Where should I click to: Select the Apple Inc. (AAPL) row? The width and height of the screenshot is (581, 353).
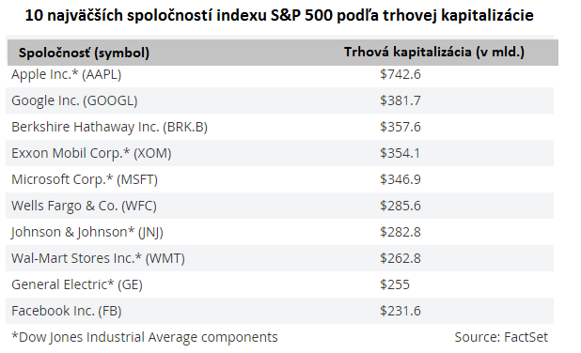coord(280,74)
